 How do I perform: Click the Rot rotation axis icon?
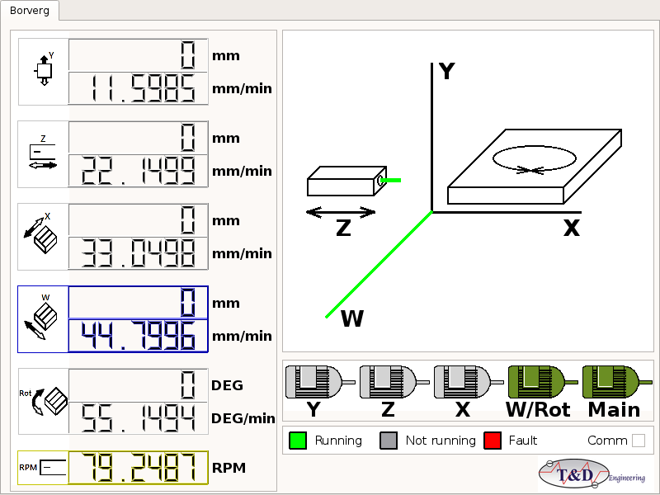tap(43, 401)
